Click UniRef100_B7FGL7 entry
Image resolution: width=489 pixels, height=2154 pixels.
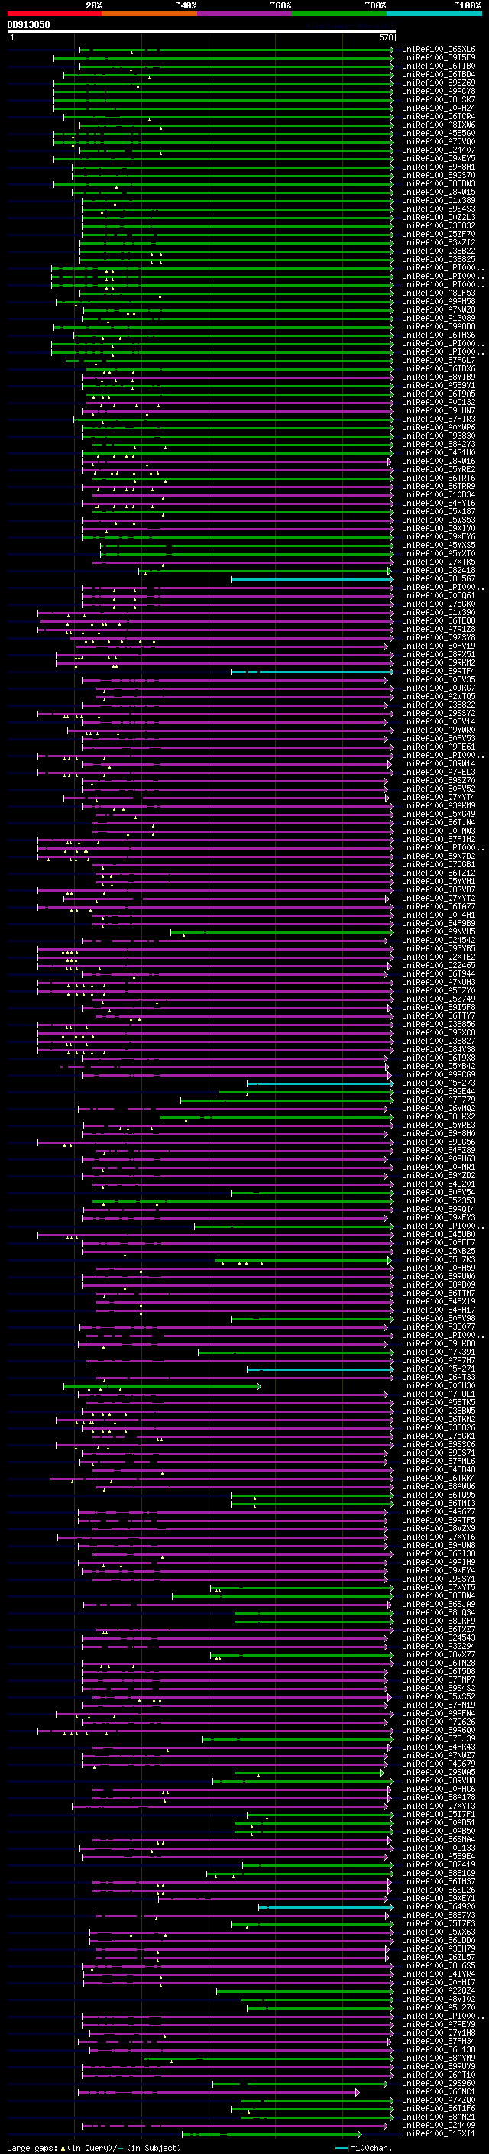tap(439, 361)
